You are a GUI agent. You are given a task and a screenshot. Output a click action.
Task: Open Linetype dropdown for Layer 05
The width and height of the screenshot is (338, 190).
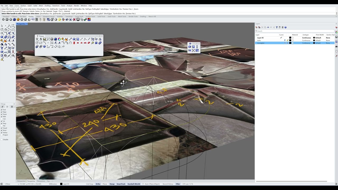coord(306,38)
